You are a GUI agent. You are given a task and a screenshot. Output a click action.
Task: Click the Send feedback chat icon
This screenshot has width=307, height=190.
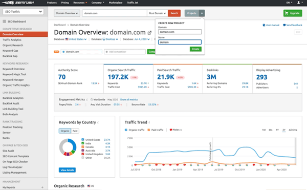point(284,25)
